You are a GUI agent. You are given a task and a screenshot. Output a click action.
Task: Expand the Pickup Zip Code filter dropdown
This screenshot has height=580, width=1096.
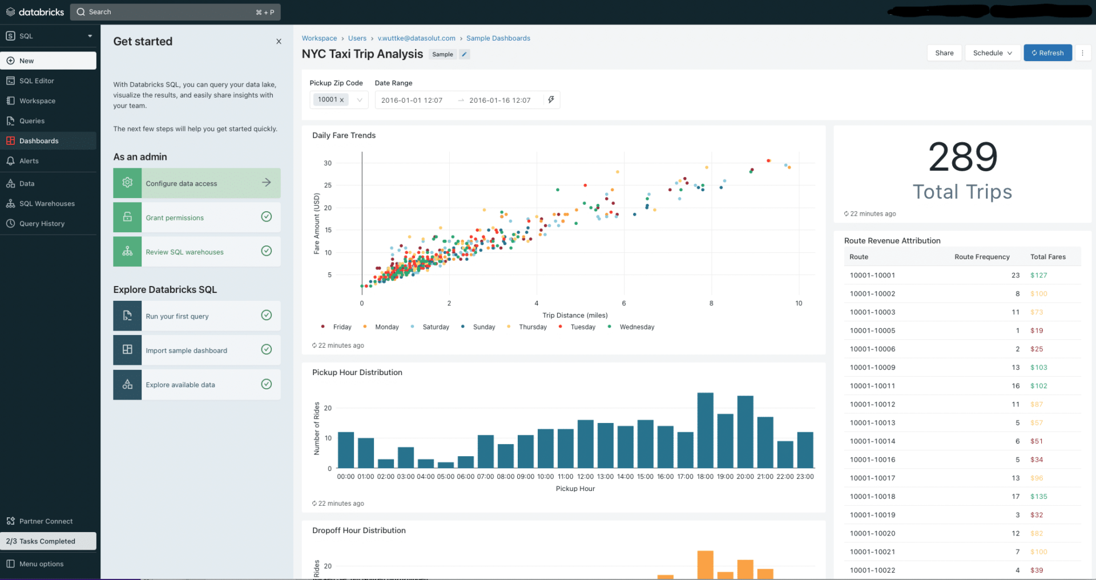pyautogui.click(x=360, y=99)
